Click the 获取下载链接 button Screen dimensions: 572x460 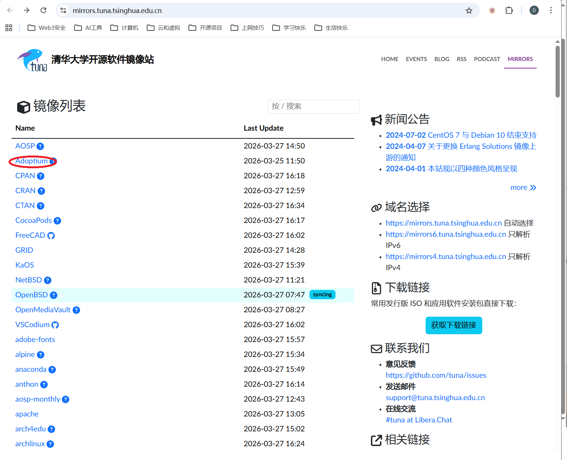pyautogui.click(x=454, y=325)
